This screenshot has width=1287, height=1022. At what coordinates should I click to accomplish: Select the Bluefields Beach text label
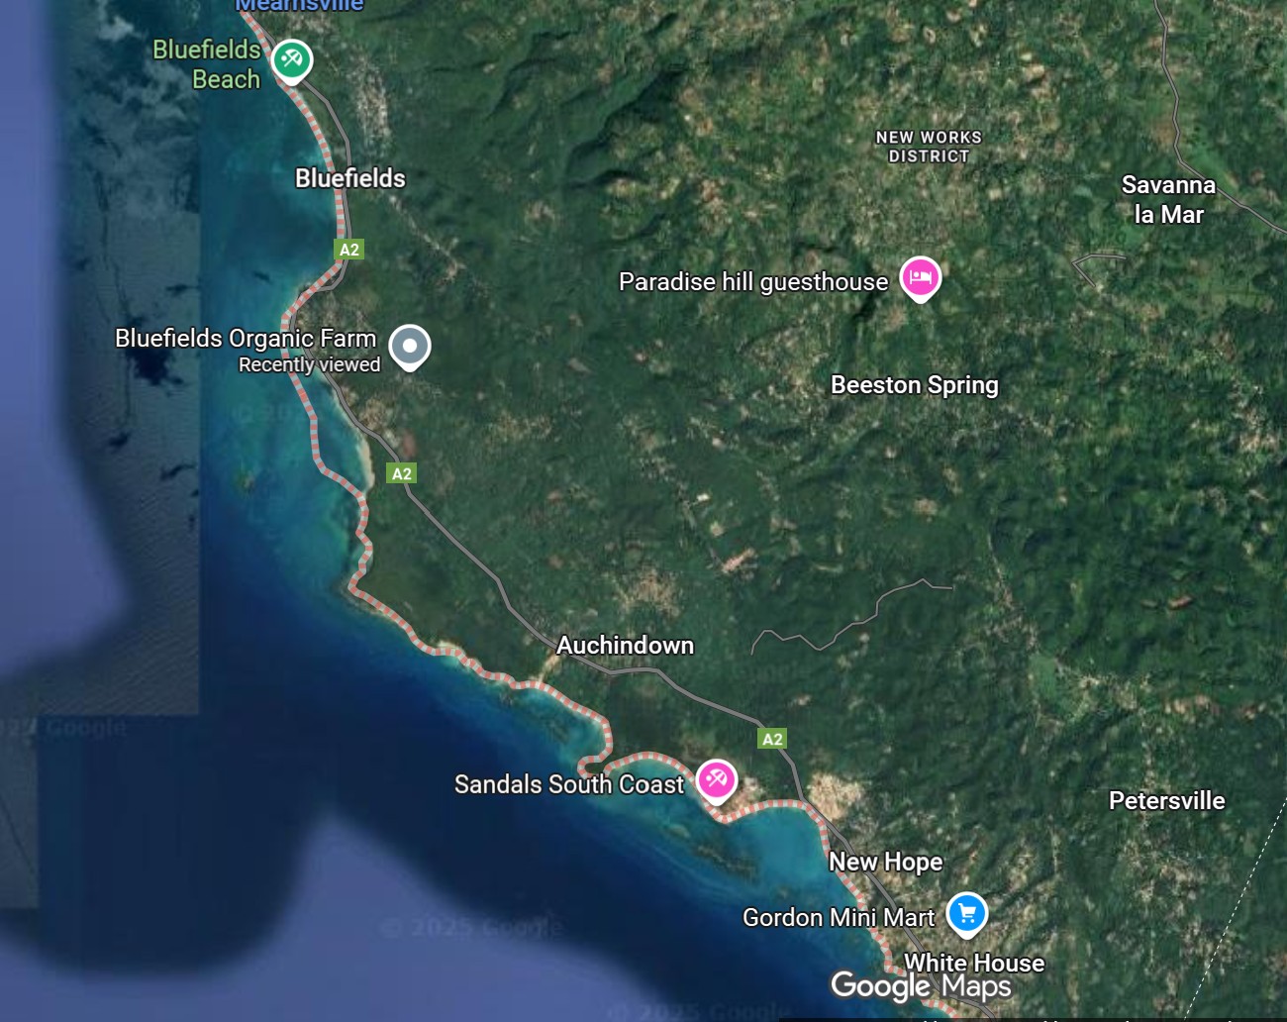[207, 64]
